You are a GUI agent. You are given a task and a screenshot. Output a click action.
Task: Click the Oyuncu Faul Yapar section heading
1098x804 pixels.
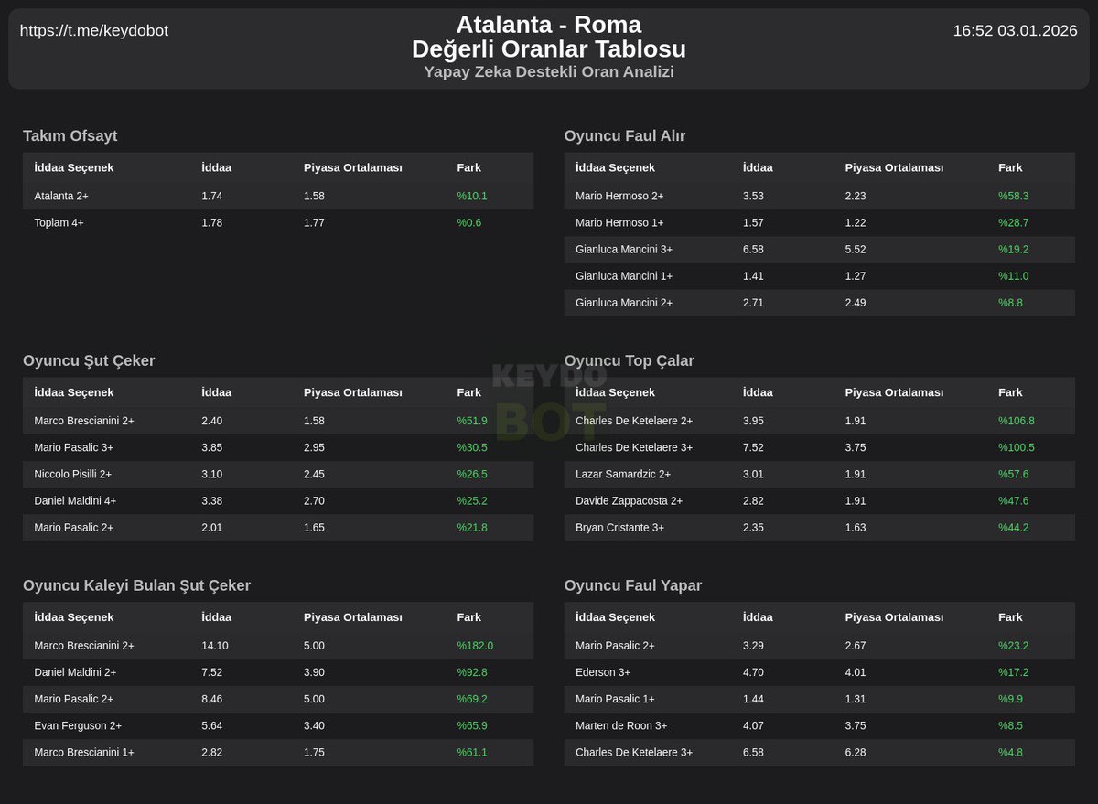click(x=633, y=585)
